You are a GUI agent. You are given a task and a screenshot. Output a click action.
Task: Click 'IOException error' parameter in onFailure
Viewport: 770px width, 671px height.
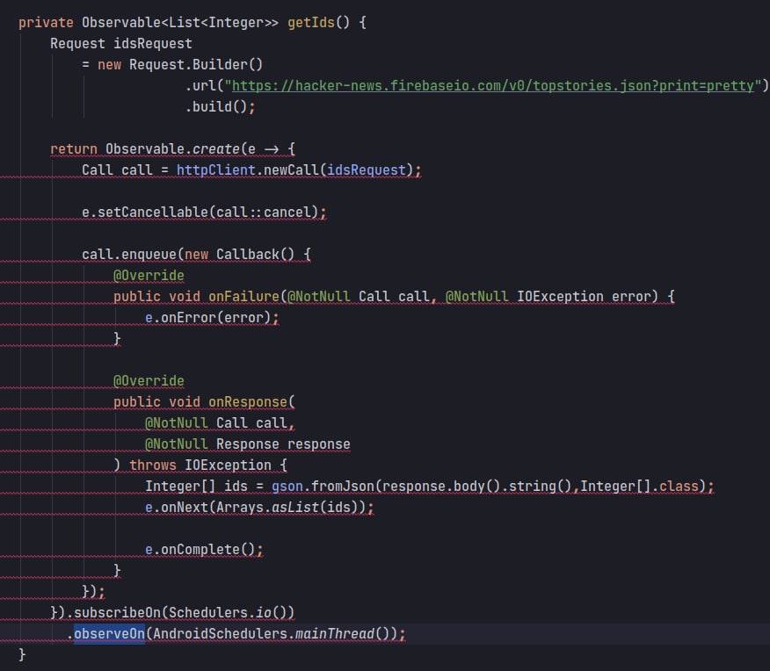point(584,297)
